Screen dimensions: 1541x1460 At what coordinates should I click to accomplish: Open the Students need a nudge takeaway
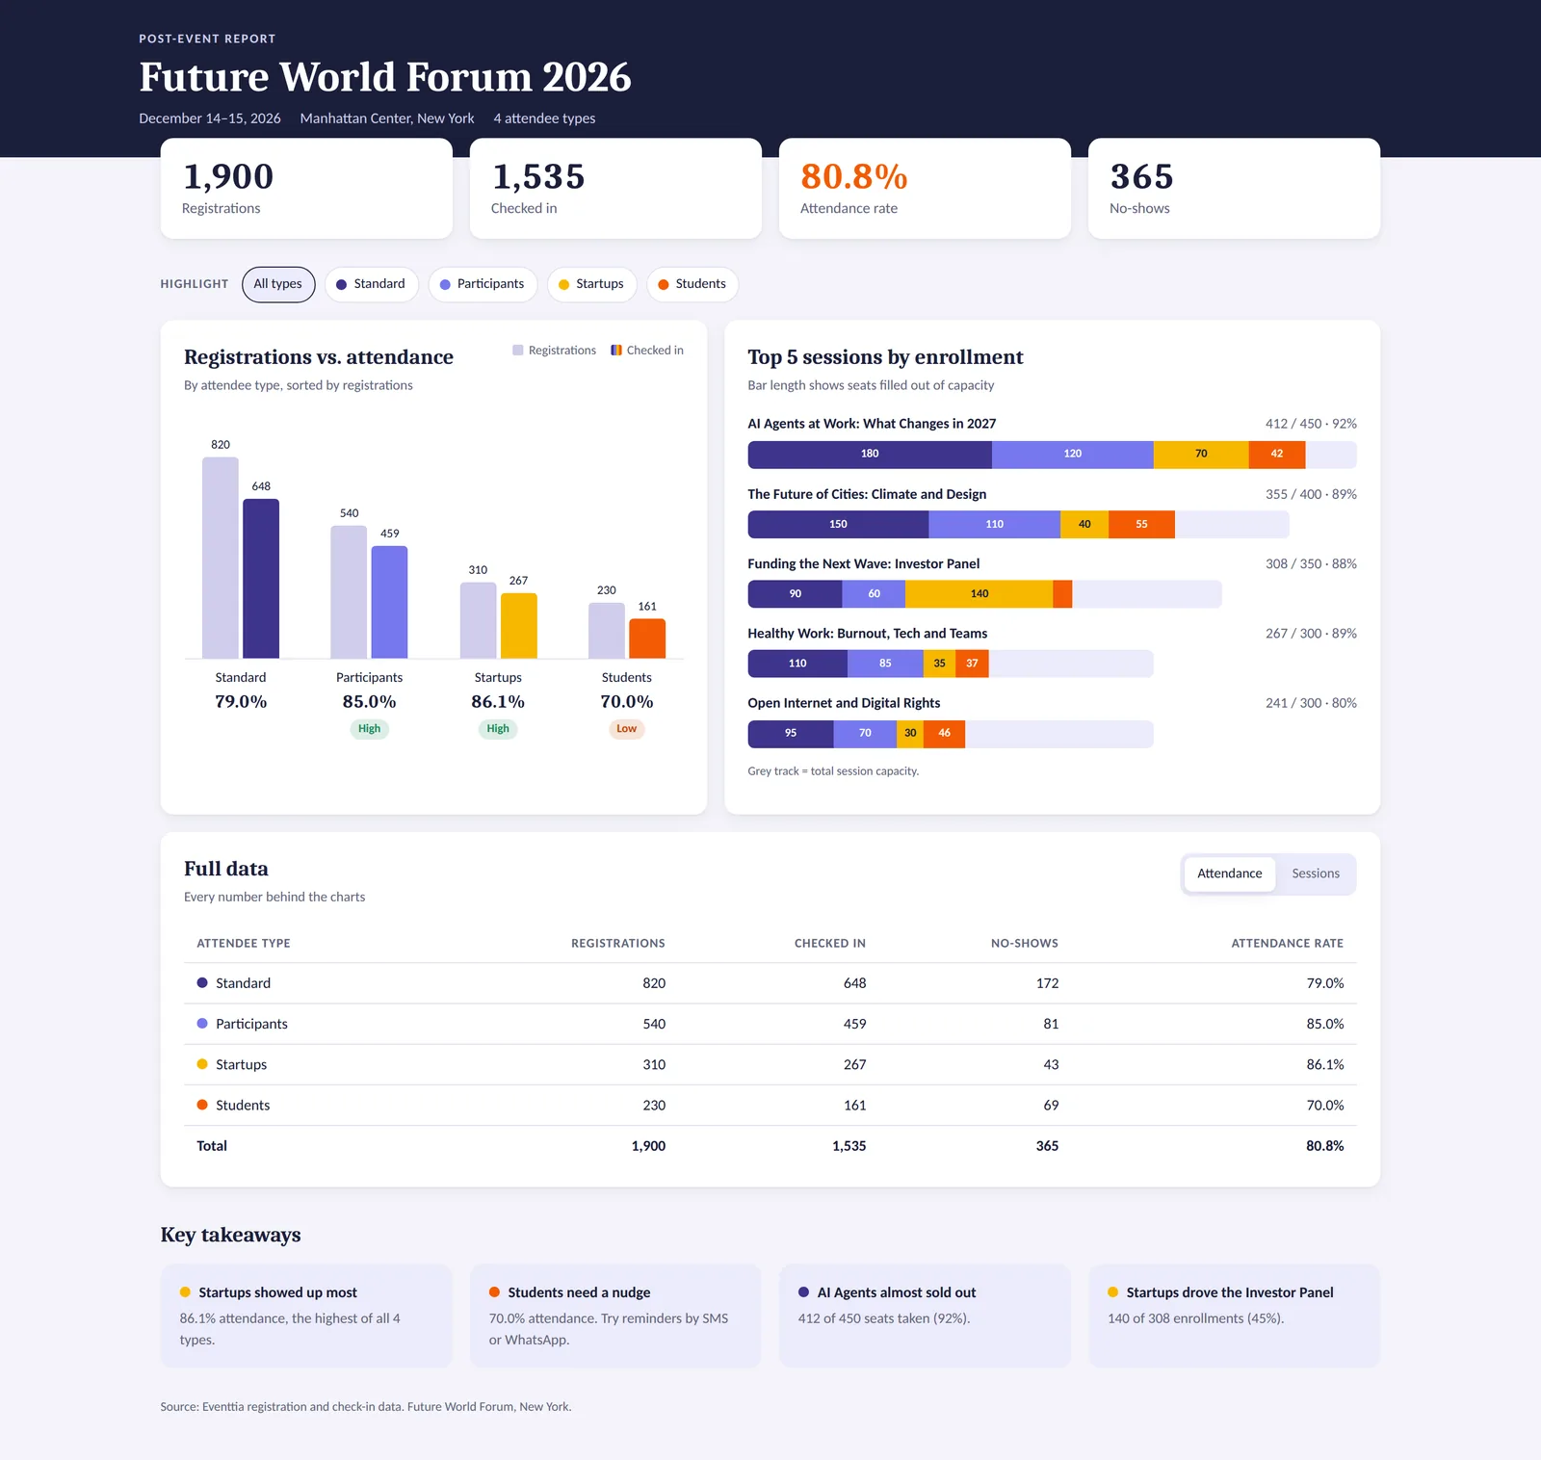[615, 1316]
